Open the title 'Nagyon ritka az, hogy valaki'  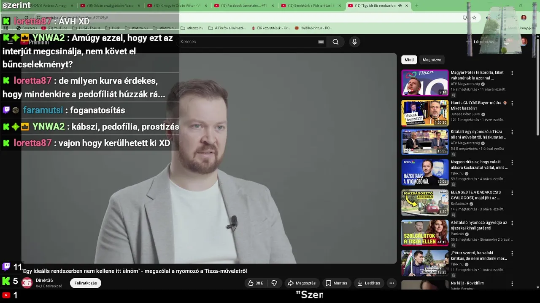pos(479,165)
